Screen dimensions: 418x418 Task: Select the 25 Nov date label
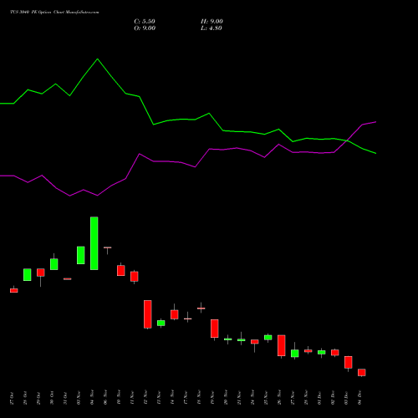click(x=266, y=398)
